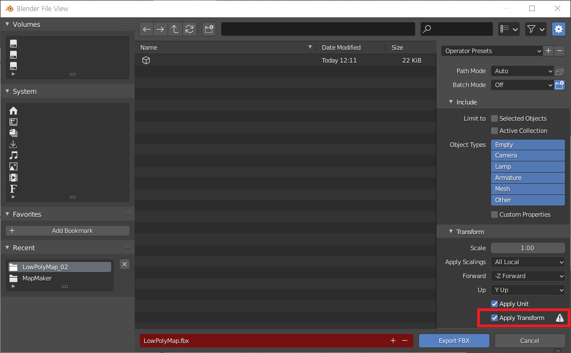This screenshot has height=353, width=571.
Task: Open the Videos folder in System
Action: [x=13, y=178]
